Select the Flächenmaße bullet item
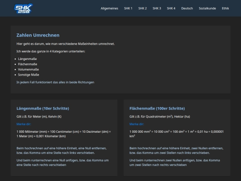 pos(28,64)
